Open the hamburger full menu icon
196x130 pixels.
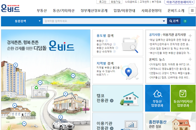click(192, 10)
